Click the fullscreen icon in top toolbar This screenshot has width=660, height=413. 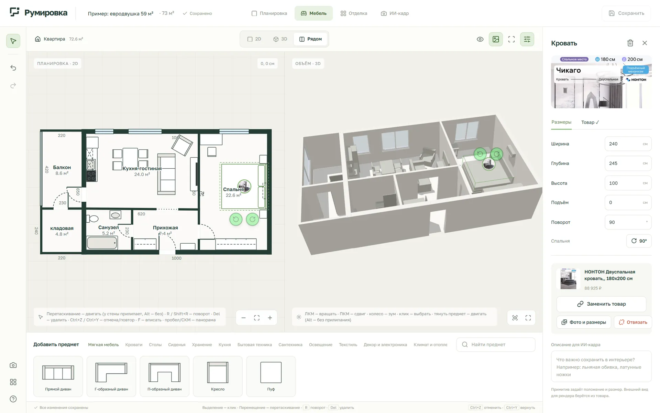(x=511, y=39)
